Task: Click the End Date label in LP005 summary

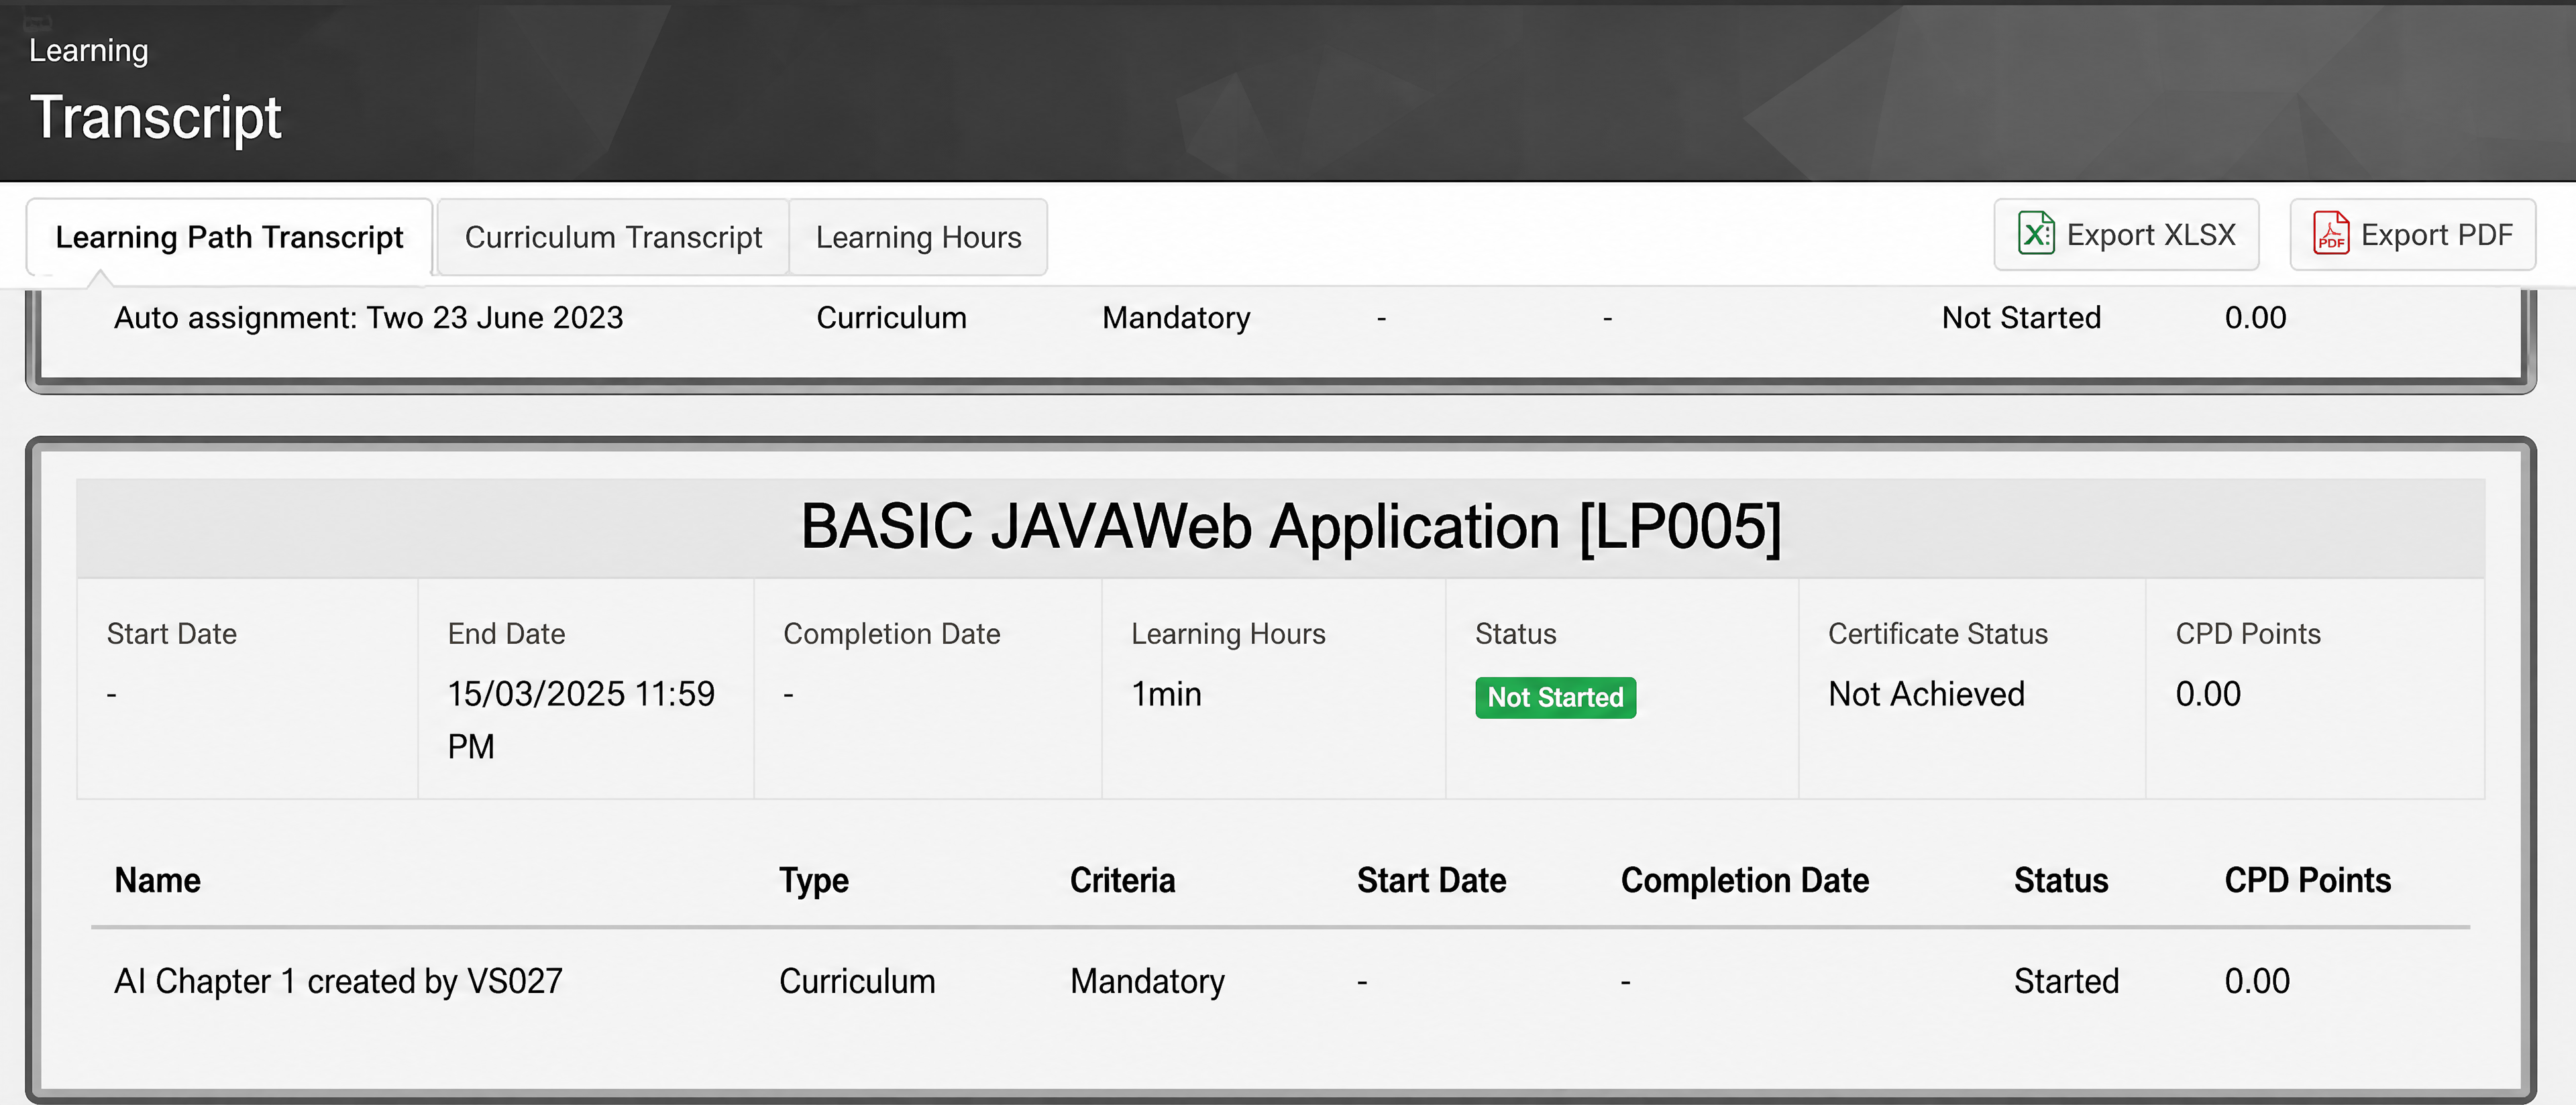Action: (506, 634)
